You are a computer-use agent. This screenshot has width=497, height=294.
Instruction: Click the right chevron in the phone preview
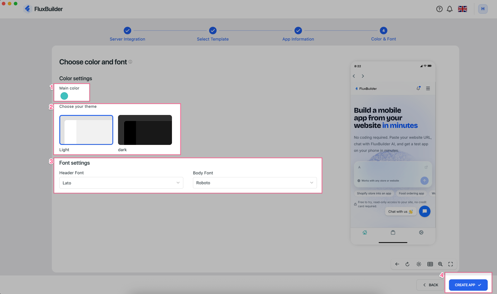coord(363,76)
